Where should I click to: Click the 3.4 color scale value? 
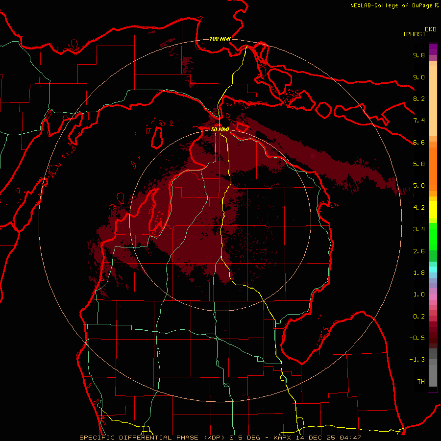click(x=419, y=229)
